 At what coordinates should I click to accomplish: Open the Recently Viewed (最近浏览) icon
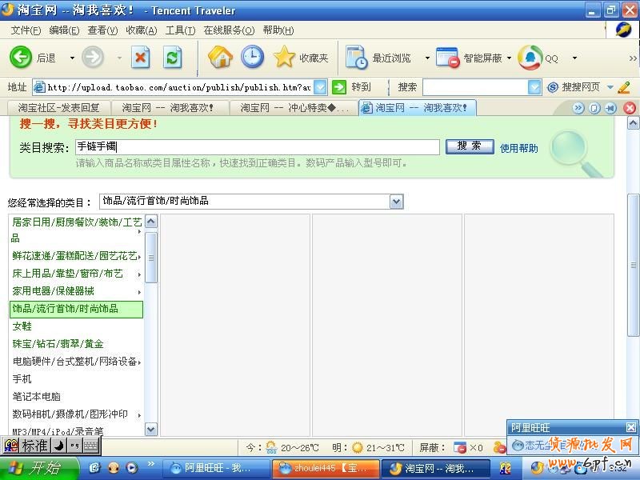click(357, 58)
